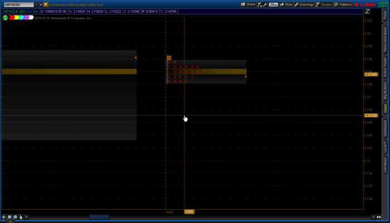This screenshot has height=223, width=390.
Task: Click the crosshair pan icon at bottom left
Action: [4, 217]
